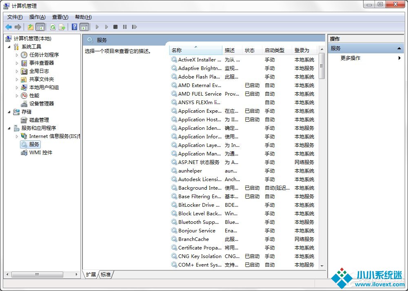This screenshot has height=291, width=408.
Task: Open the 操作(A) menu
Action: [37, 17]
